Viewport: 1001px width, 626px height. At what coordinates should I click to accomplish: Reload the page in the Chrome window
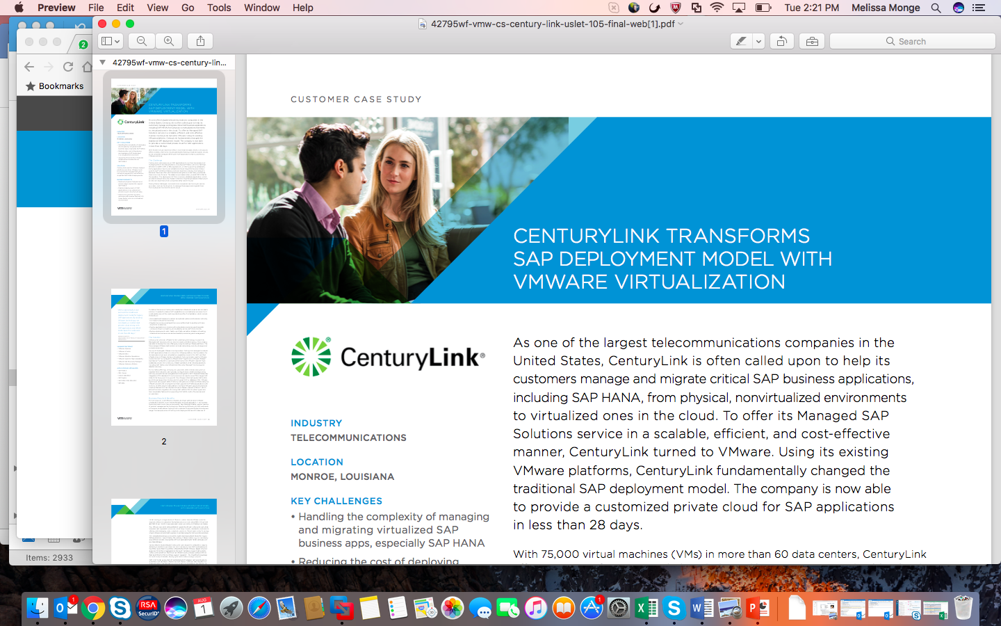click(x=68, y=67)
